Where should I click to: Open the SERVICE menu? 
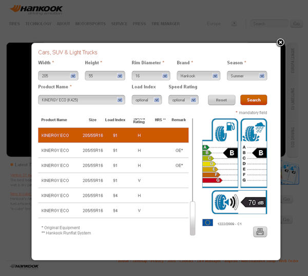tap(119, 24)
